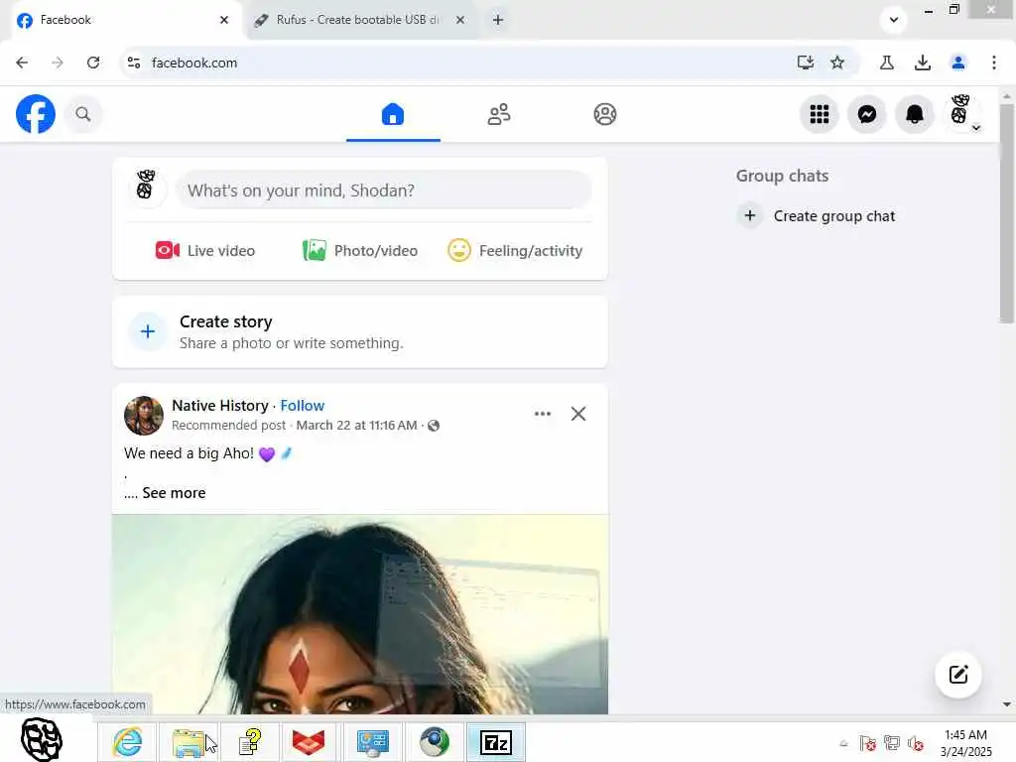Screen dimensions: 1016x762
Task: Select the Home feed tab icon
Action: (x=393, y=114)
